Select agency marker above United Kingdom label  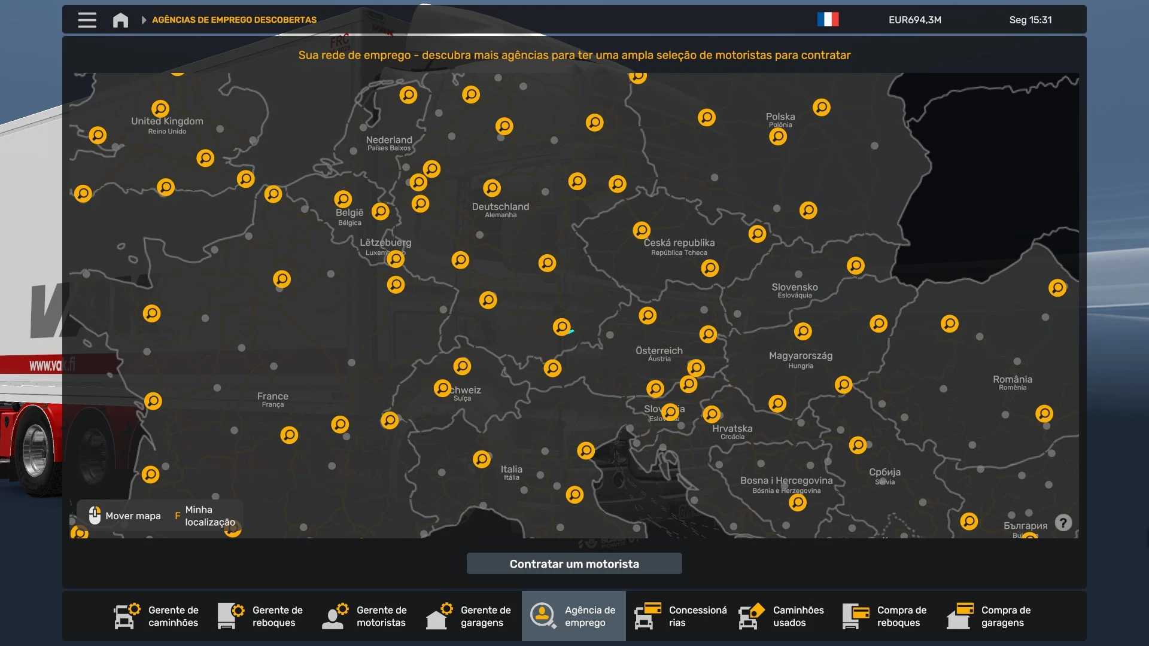[x=160, y=108]
